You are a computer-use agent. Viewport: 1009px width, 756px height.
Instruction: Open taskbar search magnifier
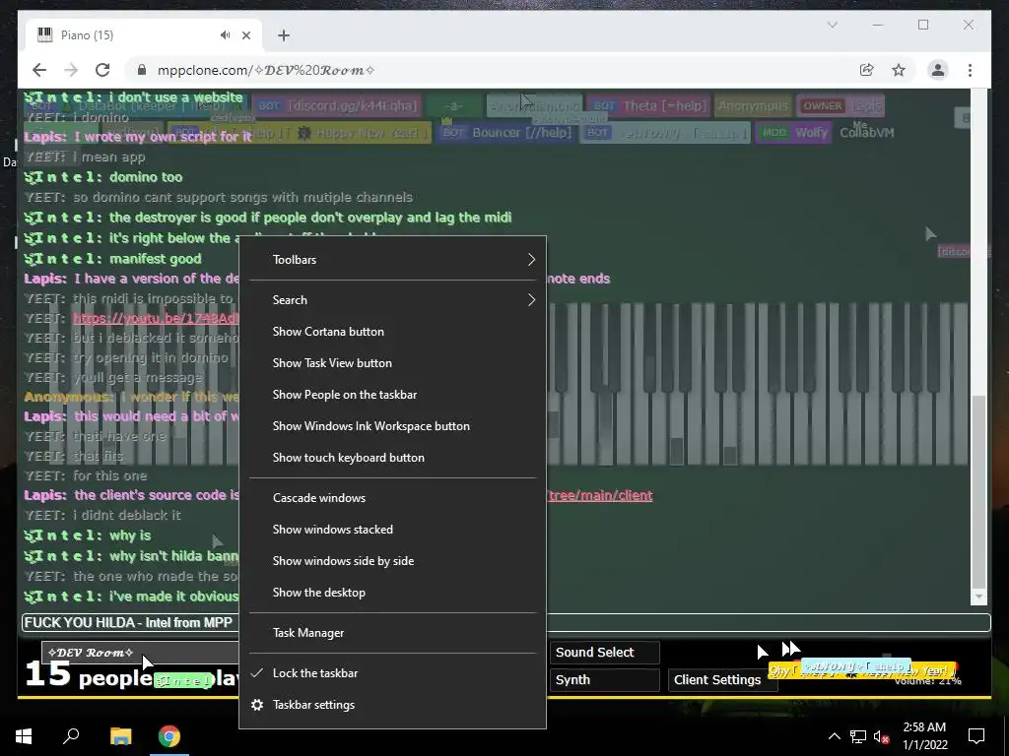pyautogui.click(x=71, y=736)
